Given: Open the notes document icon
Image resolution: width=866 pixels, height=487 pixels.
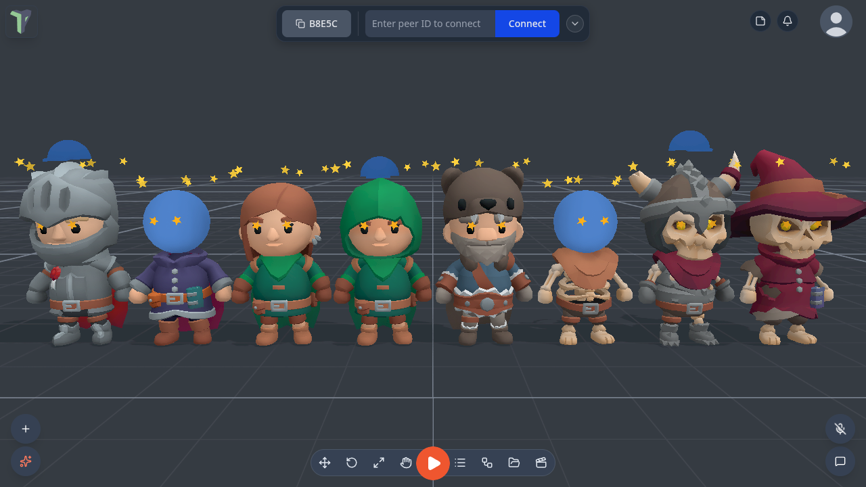Looking at the screenshot, I should click(x=760, y=21).
